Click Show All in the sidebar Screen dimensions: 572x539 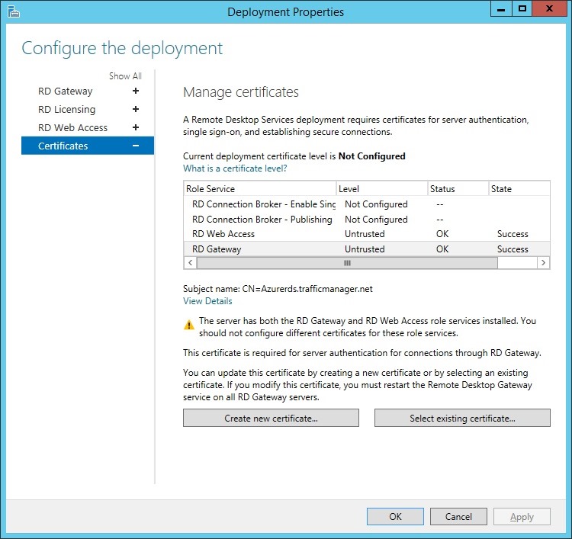click(125, 75)
